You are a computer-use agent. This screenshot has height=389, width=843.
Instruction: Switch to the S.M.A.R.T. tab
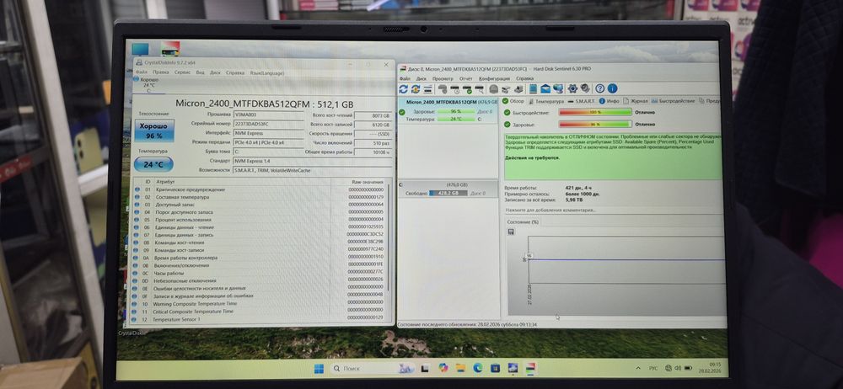(581, 101)
